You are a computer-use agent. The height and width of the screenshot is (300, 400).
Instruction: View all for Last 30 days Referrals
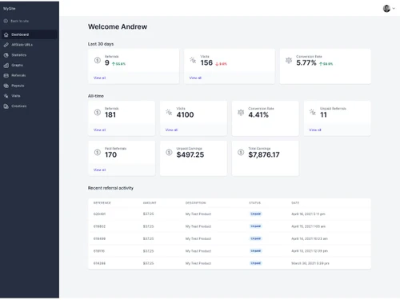(x=99, y=78)
